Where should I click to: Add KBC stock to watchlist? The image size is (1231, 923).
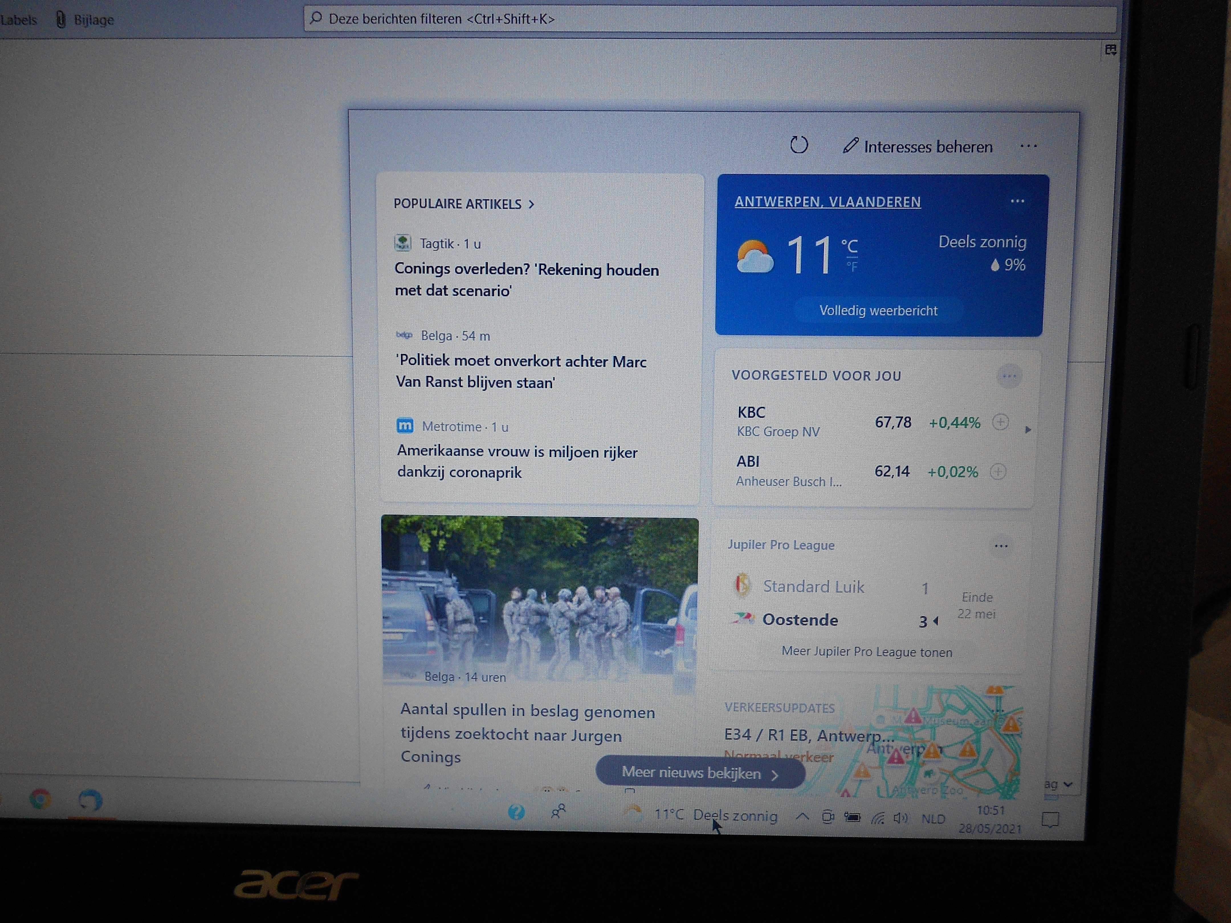1000,422
